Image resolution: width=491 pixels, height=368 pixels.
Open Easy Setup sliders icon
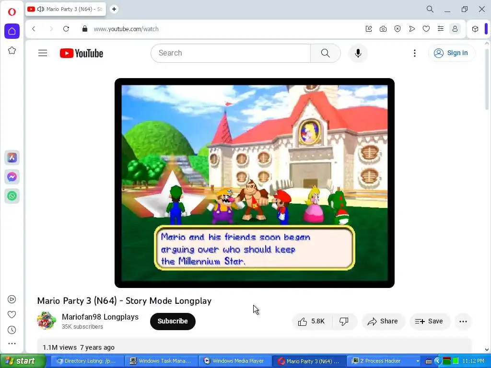[441, 29]
